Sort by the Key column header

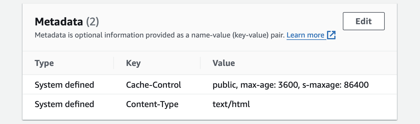133,63
